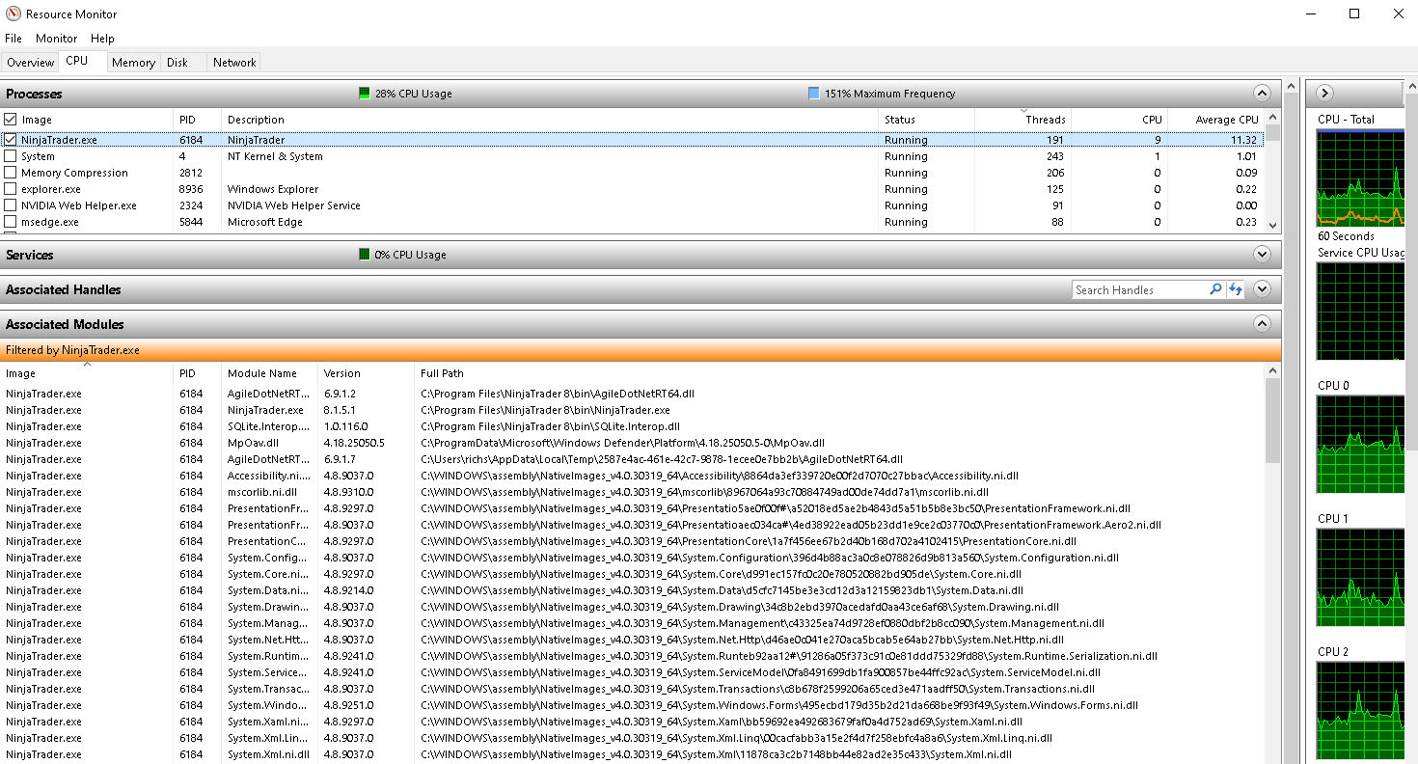Check the System process checkbox
The height and width of the screenshot is (764, 1418).
pyautogui.click(x=11, y=156)
